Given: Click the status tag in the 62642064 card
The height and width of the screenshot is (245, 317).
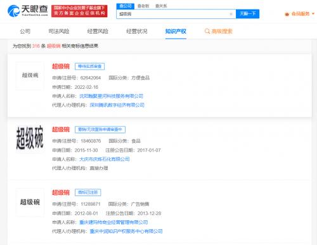Looking at the screenshot, I should tap(89, 67).
